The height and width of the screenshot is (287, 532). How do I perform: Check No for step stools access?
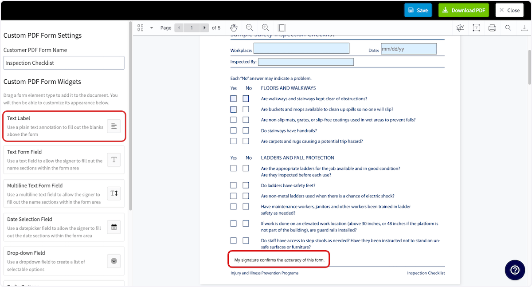click(x=246, y=240)
